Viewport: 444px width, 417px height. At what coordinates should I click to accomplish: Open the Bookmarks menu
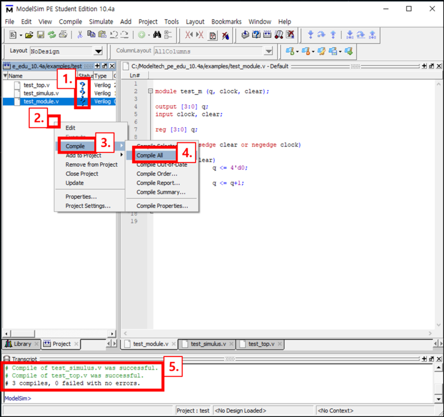[226, 22]
